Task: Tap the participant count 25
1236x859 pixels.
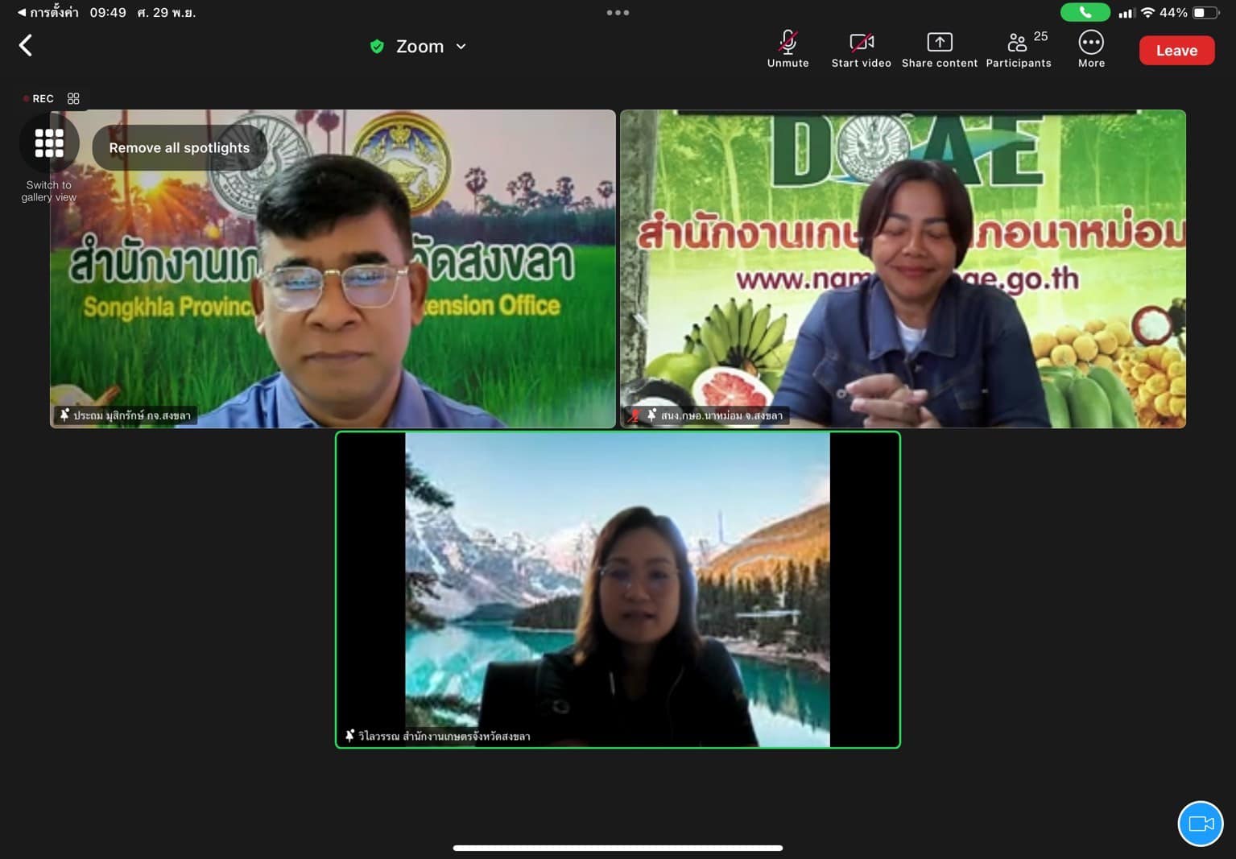Action: [1040, 36]
